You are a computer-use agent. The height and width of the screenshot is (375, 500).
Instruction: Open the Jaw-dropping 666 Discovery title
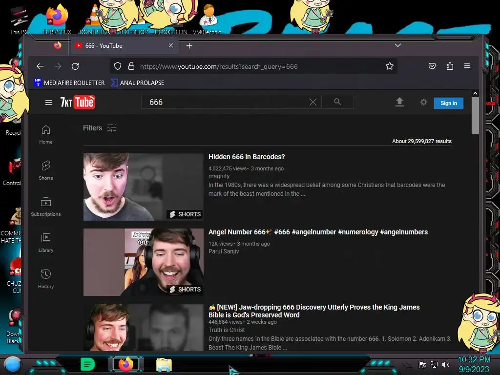pos(314,311)
